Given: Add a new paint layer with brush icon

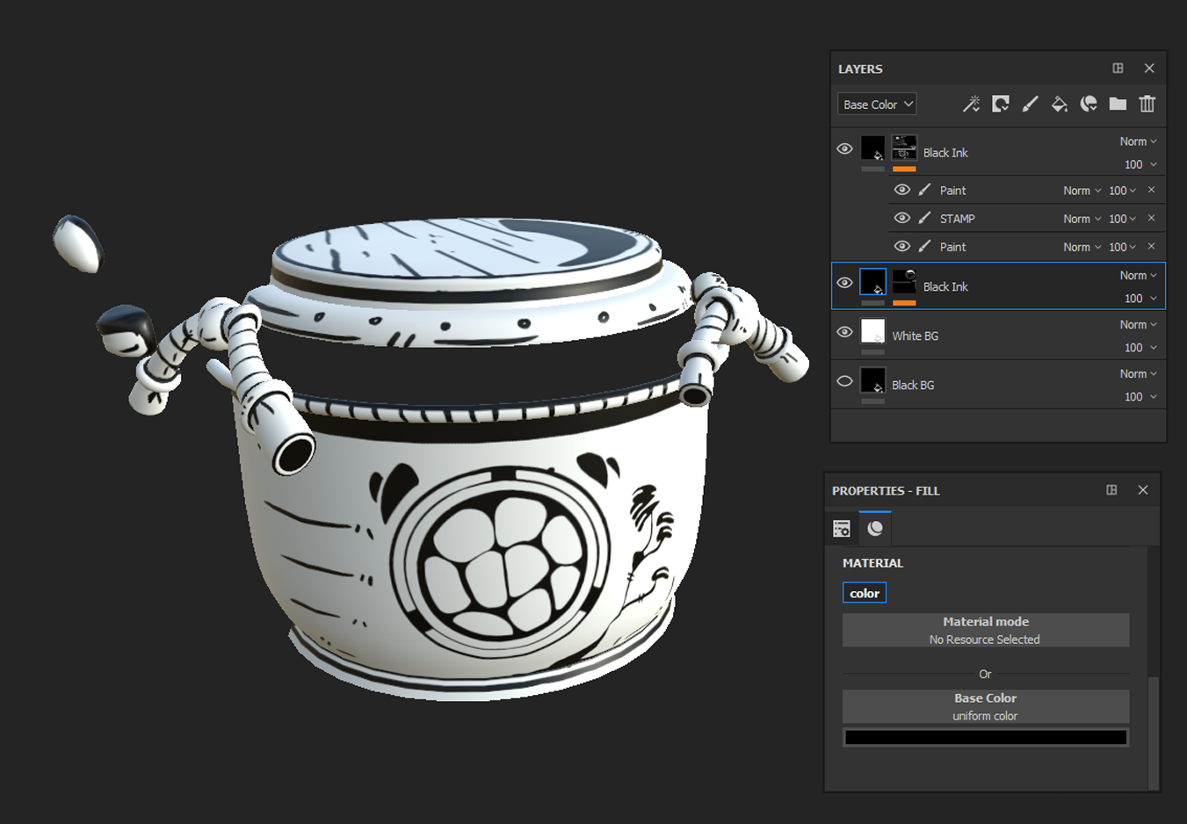Looking at the screenshot, I should [1030, 105].
